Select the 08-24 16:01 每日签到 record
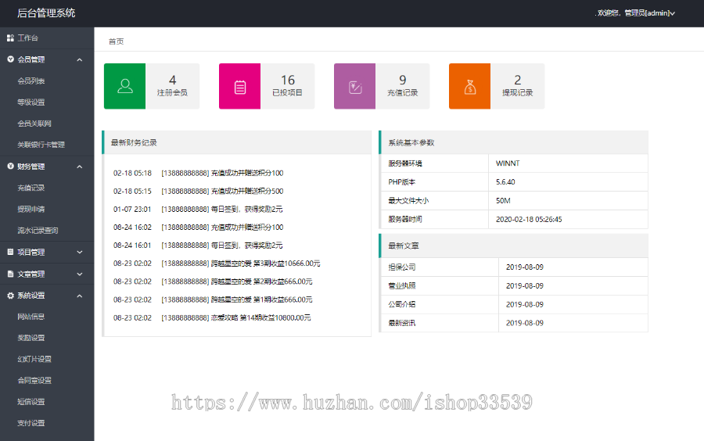704x441 pixels. coord(198,246)
